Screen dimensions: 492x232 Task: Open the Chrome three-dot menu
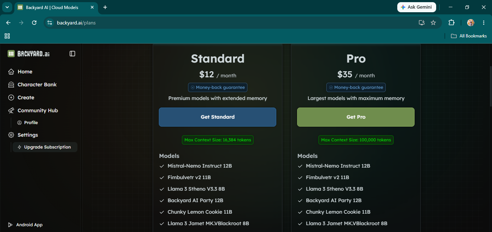pyautogui.click(x=483, y=23)
